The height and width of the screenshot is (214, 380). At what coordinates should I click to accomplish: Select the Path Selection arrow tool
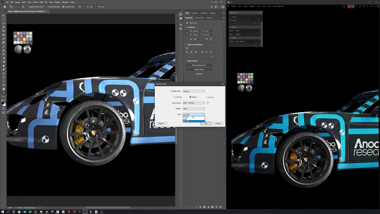click(4, 81)
